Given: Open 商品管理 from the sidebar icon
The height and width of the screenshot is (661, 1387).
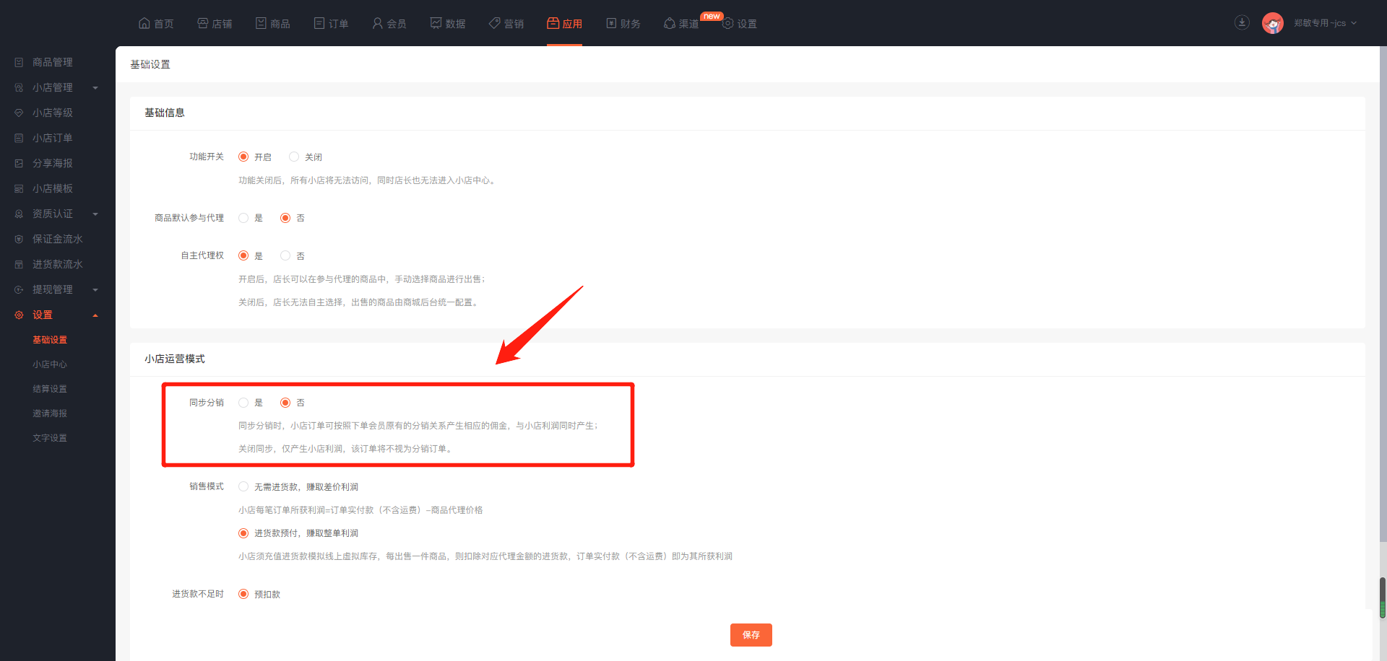Looking at the screenshot, I should tap(20, 63).
